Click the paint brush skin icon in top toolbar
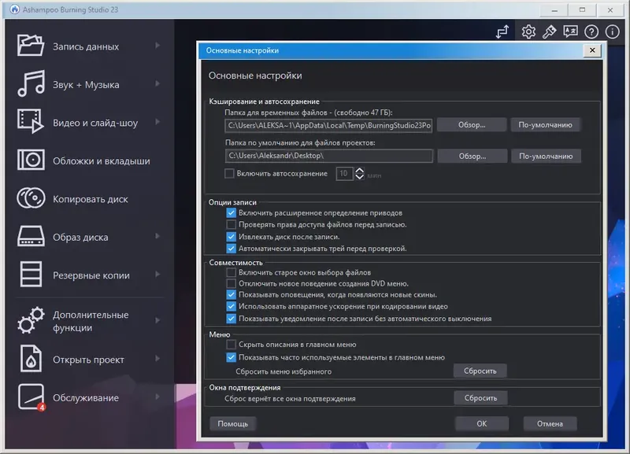Screen dimensions: 630x454 point(549,31)
